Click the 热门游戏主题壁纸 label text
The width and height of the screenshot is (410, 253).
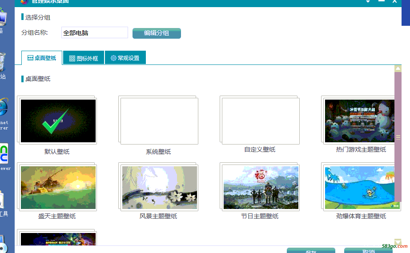(x=361, y=149)
